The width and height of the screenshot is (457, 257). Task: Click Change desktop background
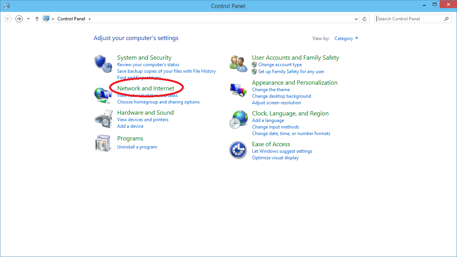[281, 96]
